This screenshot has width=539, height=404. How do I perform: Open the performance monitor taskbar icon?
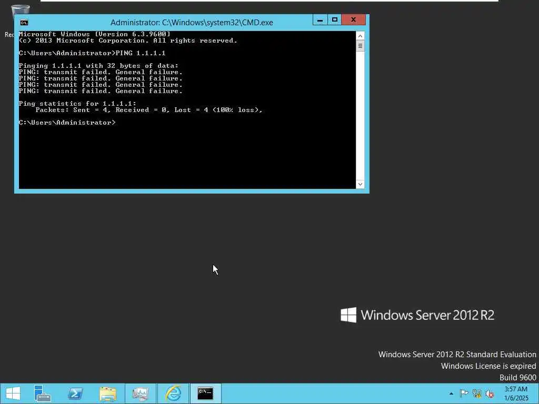[x=140, y=393]
